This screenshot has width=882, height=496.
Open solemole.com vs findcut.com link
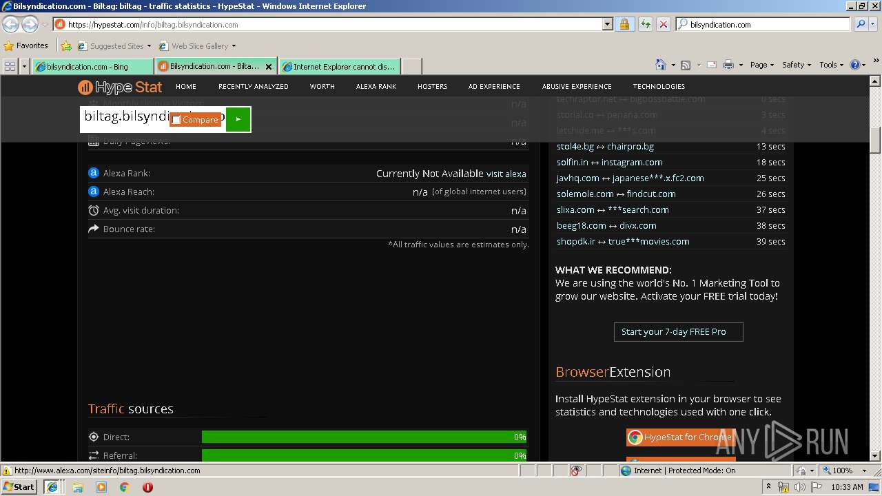(x=616, y=194)
